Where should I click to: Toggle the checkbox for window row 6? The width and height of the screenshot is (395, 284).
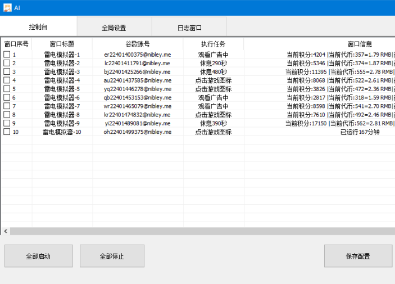coord(7,97)
